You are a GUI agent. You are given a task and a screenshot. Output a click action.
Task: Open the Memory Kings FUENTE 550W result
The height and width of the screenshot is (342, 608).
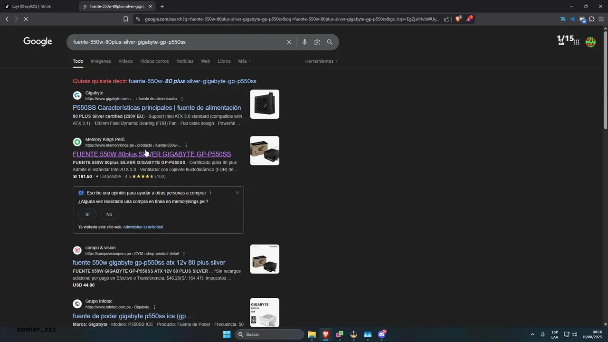[x=152, y=154]
